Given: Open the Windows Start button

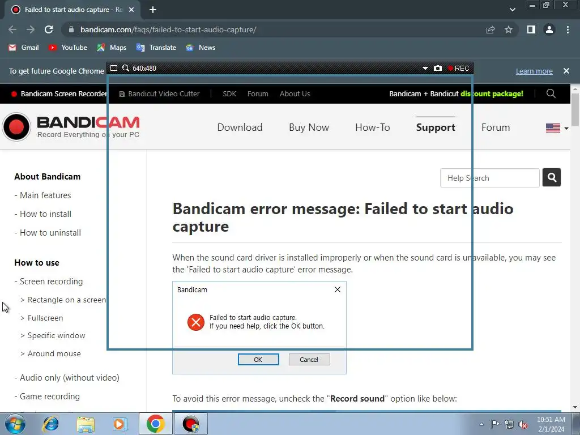Looking at the screenshot, I should [14, 424].
